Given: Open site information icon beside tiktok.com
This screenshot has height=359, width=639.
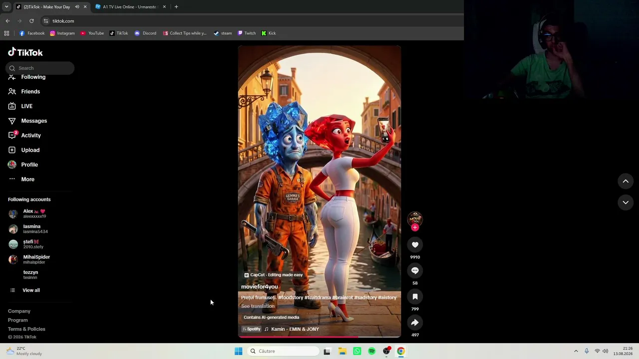Looking at the screenshot, I should 45,21.
